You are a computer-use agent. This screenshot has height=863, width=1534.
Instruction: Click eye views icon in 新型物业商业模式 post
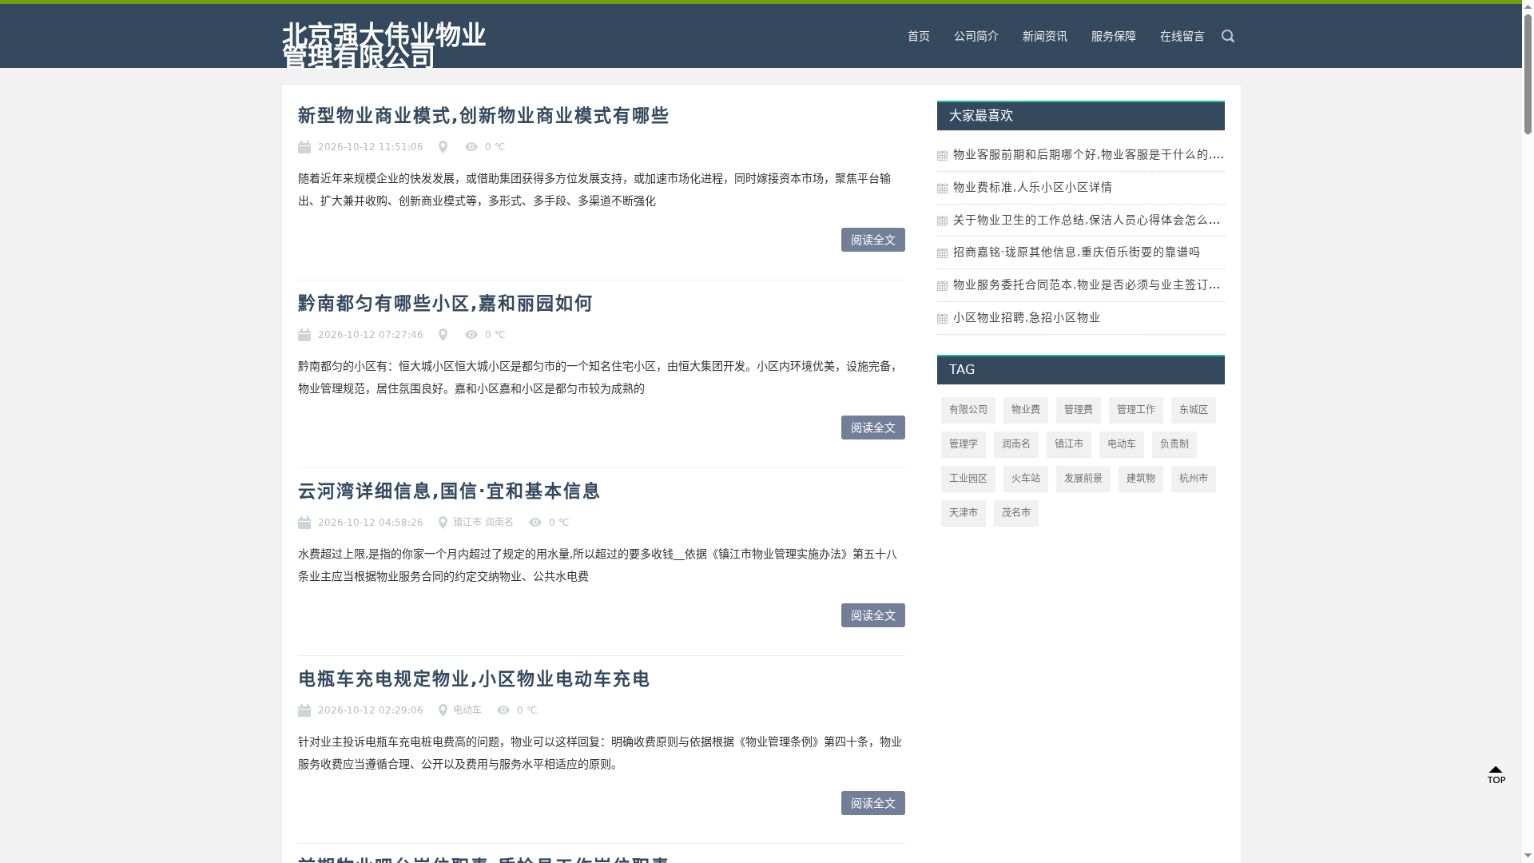471,147
